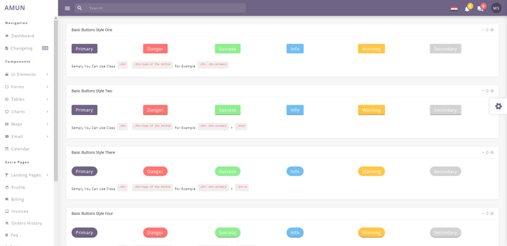Expand the Email submenu chevron
Viewport: 507px width, 246px height.
47,136
